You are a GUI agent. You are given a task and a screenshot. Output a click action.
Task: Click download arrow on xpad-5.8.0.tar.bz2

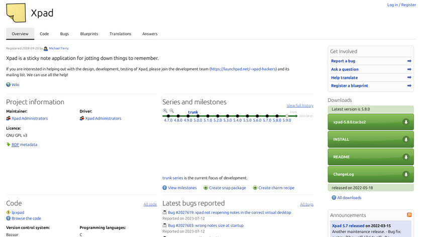tap(405, 122)
